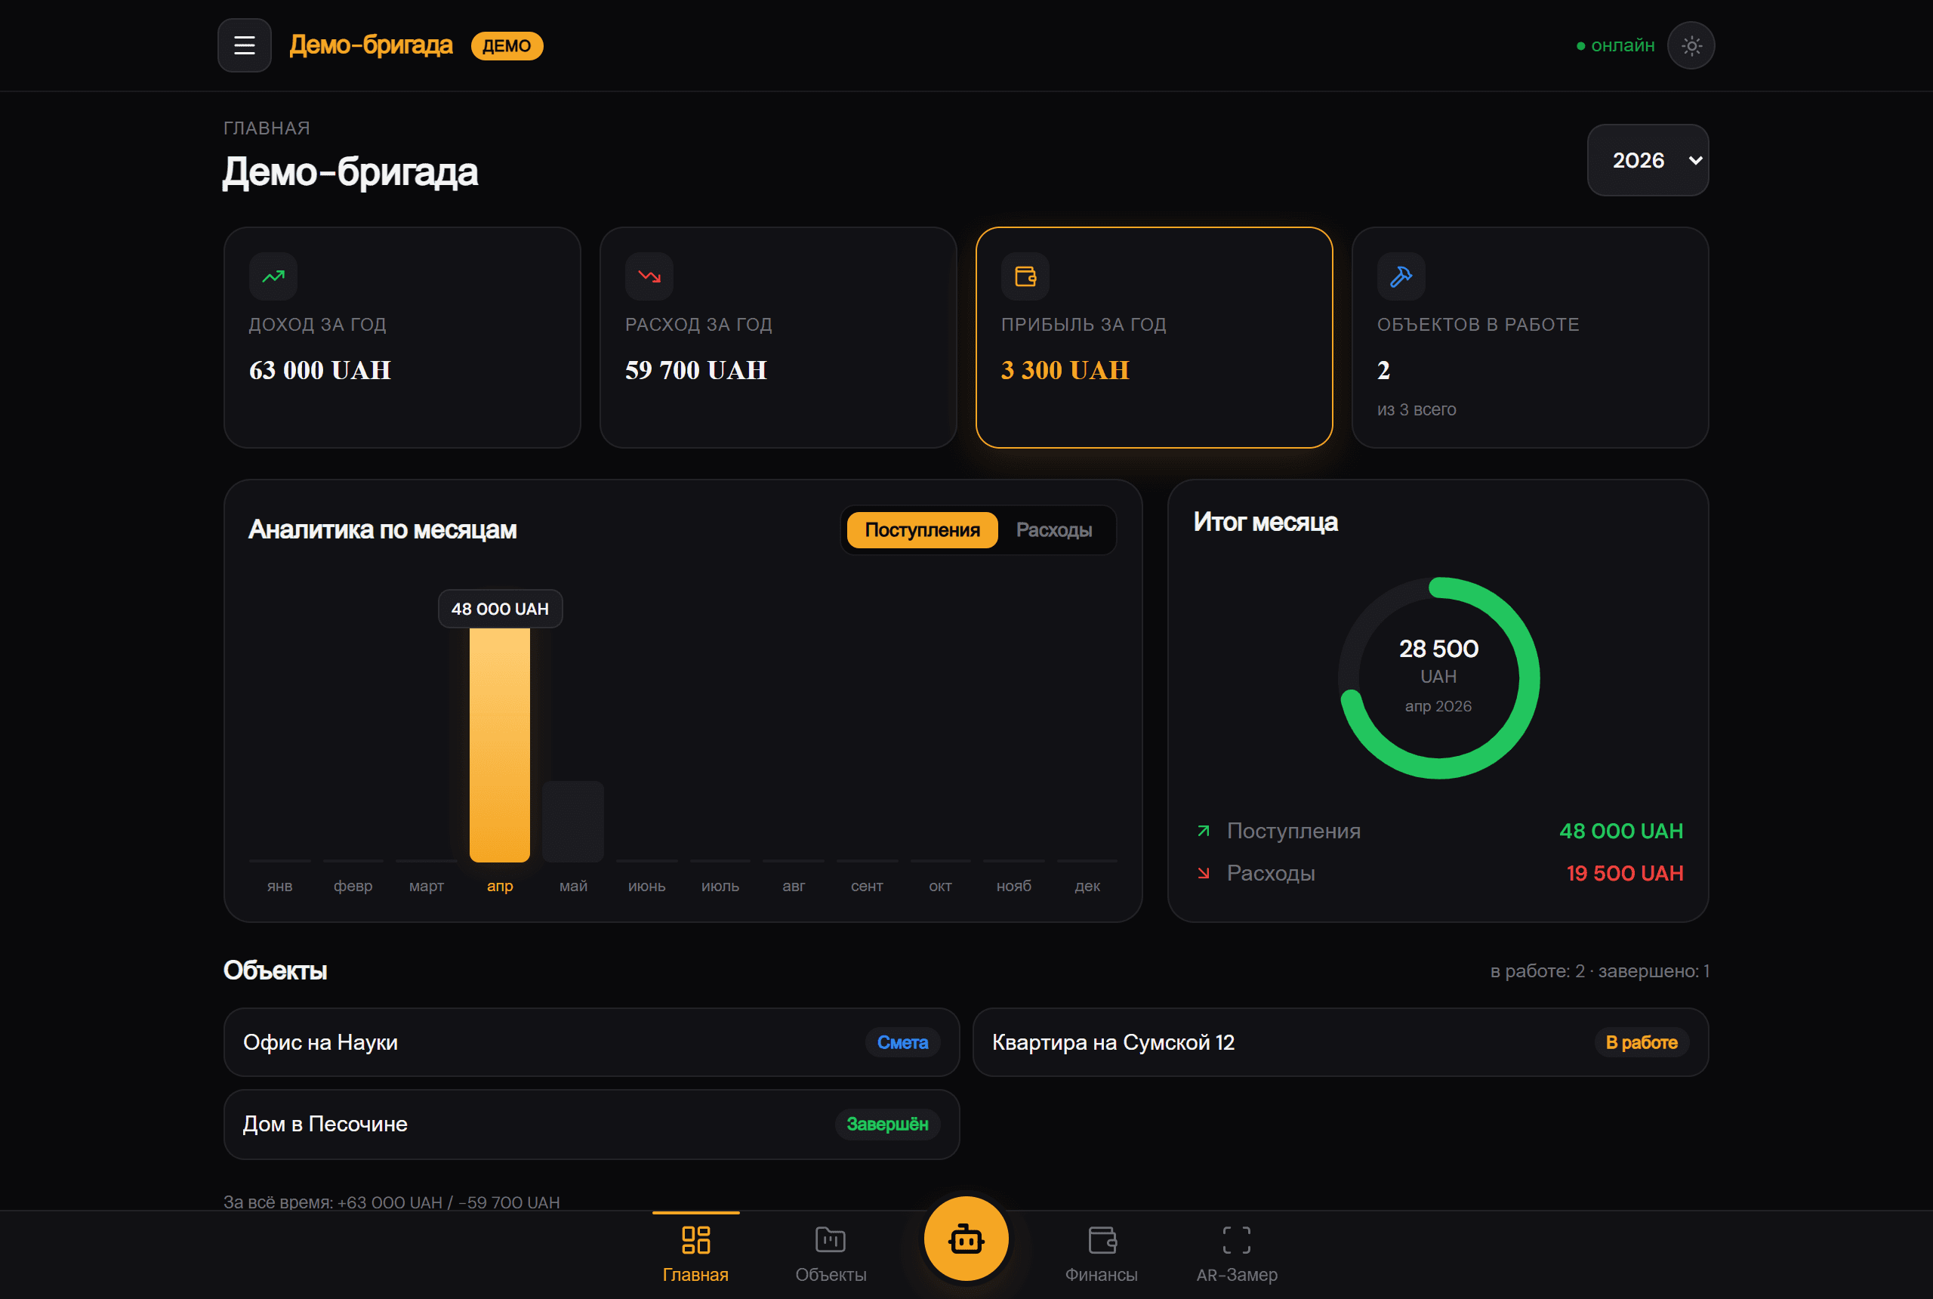Click the из 3 всего text
The width and height of the screenshot is (1933, 1299).
coord(1417,410)
